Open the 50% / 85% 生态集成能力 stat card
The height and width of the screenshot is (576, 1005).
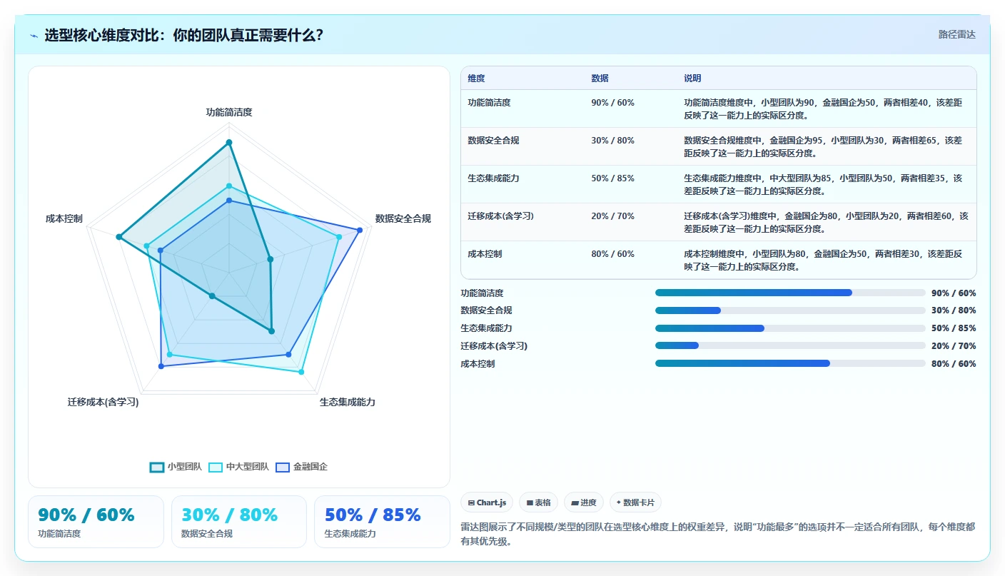pyautogui.click(x=382, y=522)
